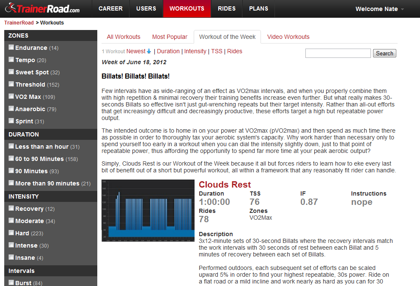Open the PLANS menu
The image size is (420, 286).
click(x=258, y=8)
